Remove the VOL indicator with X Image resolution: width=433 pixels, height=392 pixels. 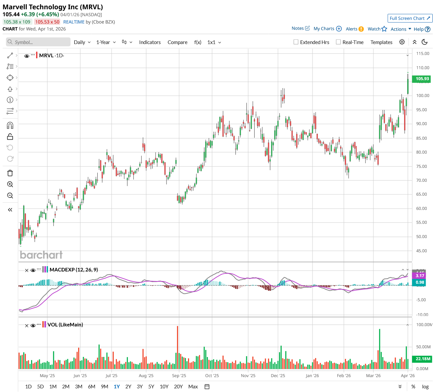pyautogui.click(x=27, y=325)
